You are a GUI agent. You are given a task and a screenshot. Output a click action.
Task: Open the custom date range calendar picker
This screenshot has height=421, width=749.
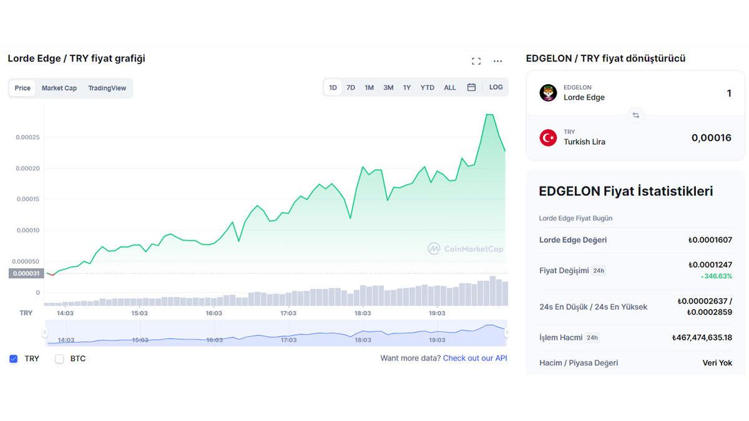[x=471, y=87]
